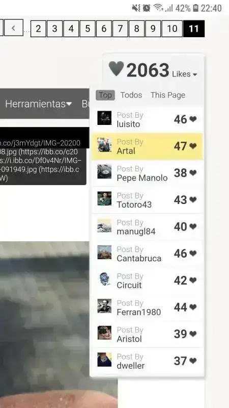Open the post by Aristol
The width and height of the screenshot is (229, 408).
point(147,334)
